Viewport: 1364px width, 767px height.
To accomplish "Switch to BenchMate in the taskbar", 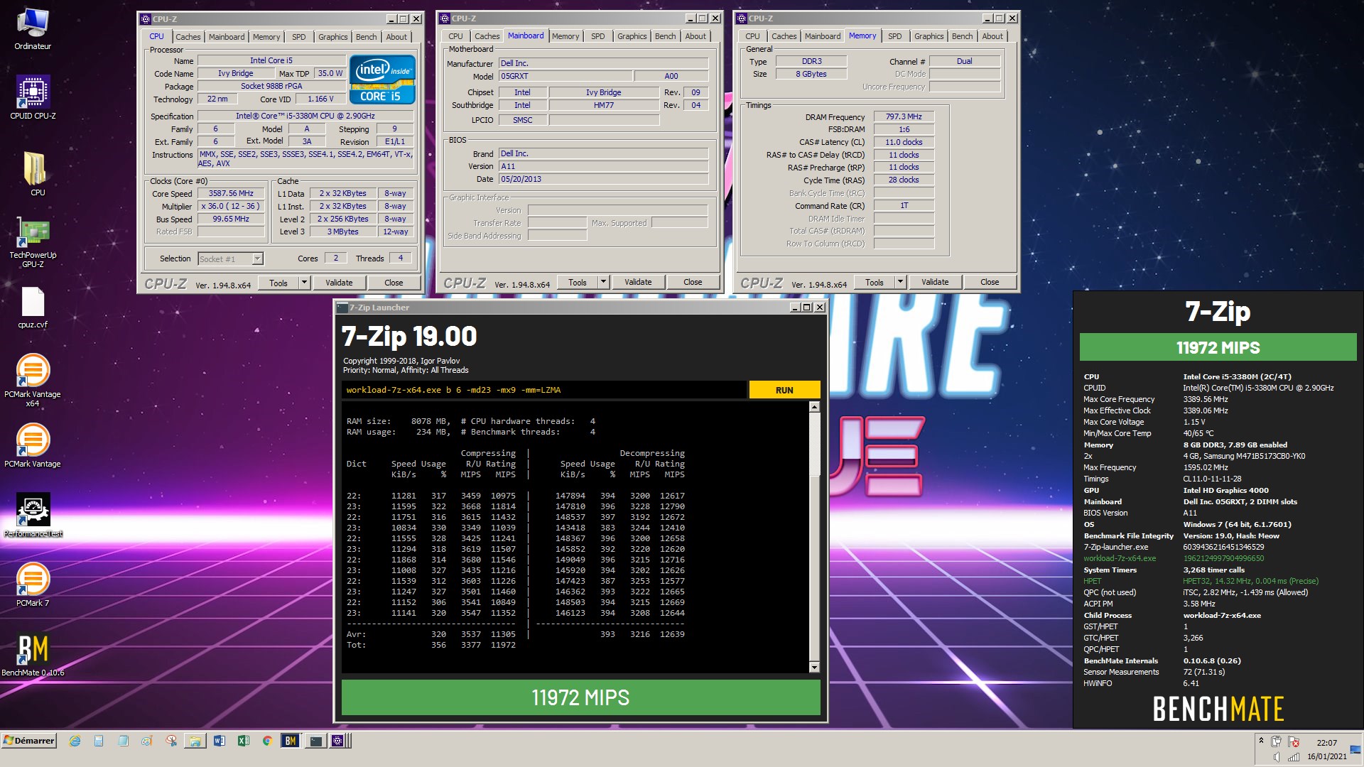I will 291,741.
